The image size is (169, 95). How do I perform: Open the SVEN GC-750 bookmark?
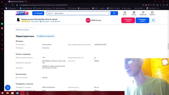114,8
